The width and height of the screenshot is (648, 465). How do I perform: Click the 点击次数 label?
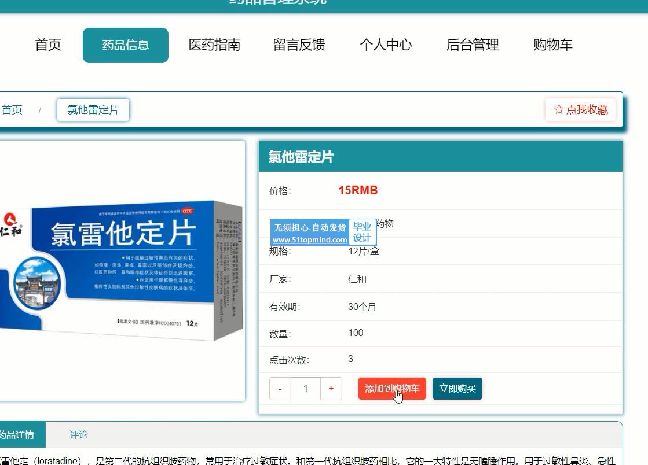coord(289,360)
